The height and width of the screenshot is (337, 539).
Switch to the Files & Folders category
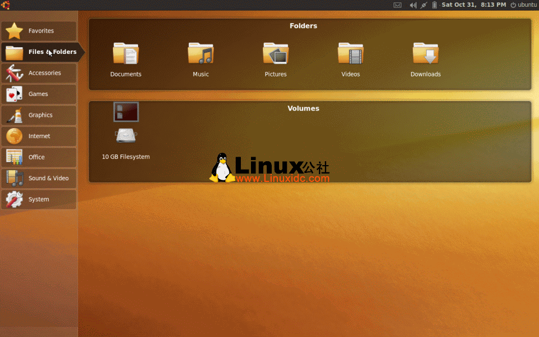(x=39, y=52)
